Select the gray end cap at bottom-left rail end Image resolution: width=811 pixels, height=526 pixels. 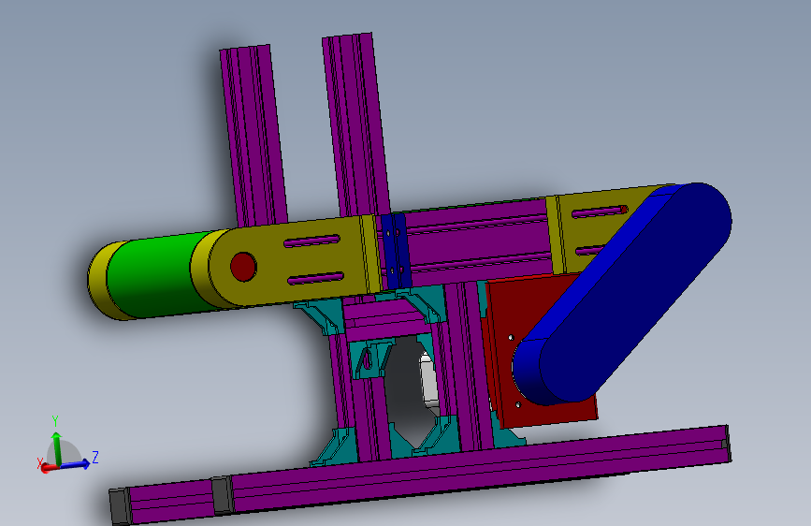pos(120,506)
